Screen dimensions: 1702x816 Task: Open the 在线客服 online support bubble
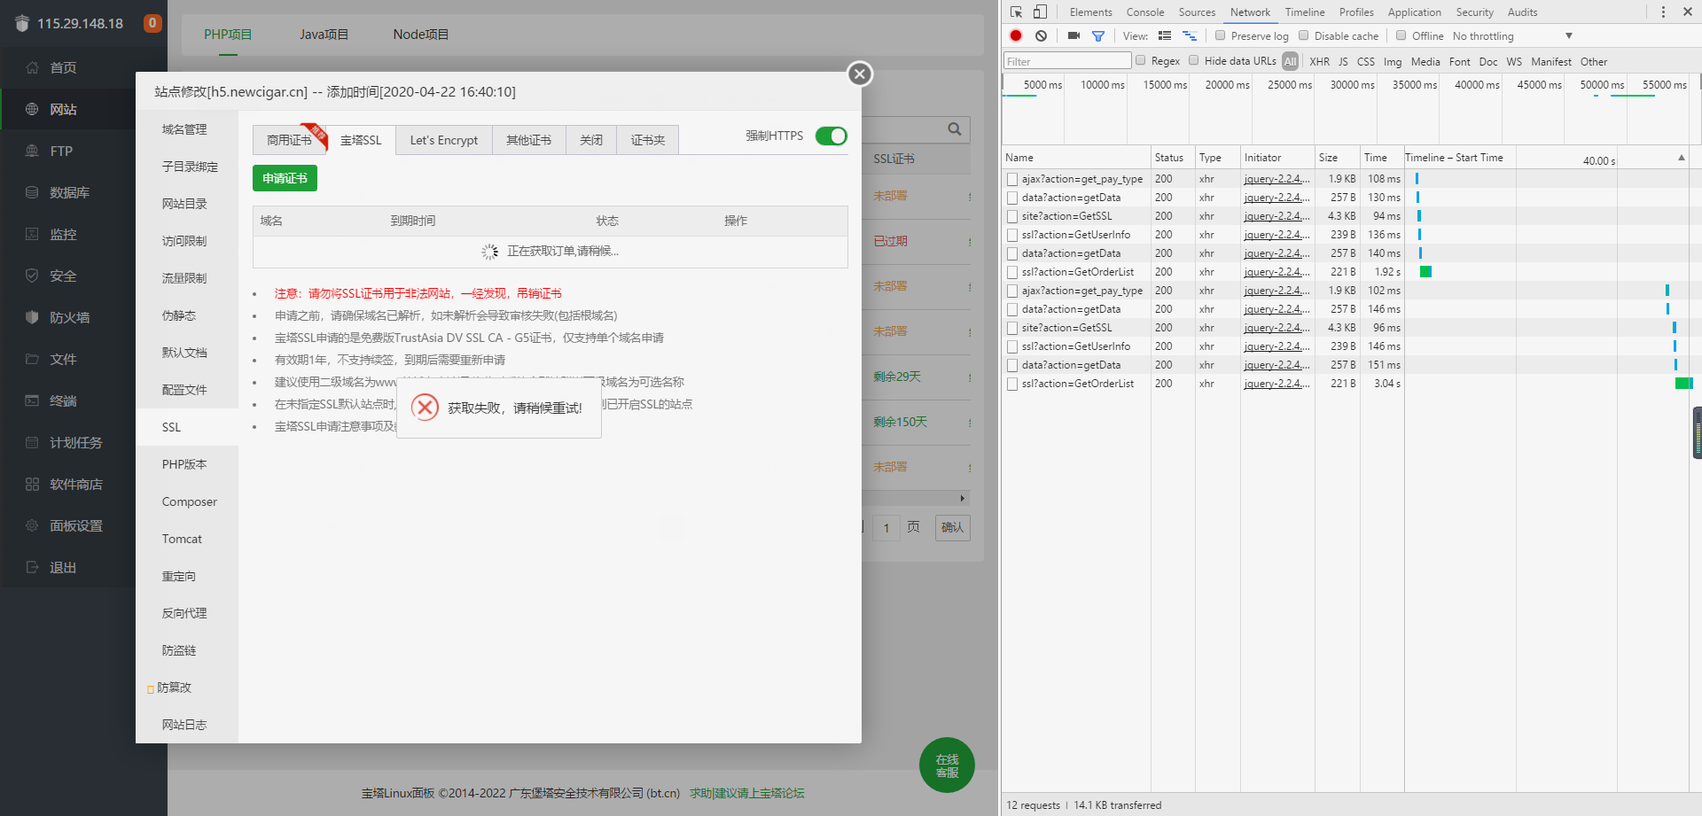tap(947, 765)
